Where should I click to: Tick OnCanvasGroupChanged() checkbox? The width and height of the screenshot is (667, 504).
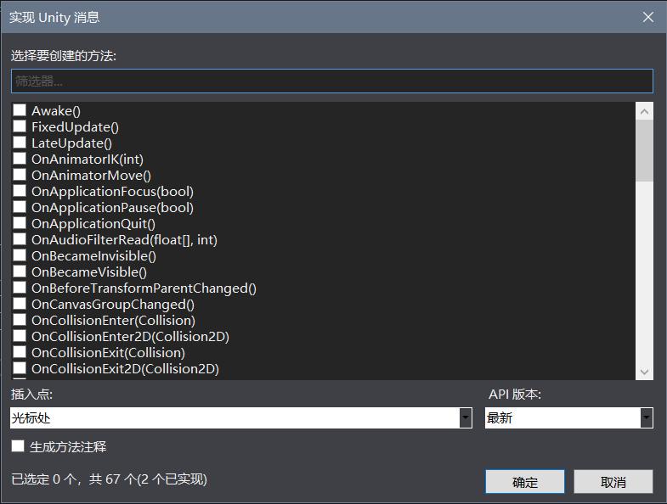point(20,305)
